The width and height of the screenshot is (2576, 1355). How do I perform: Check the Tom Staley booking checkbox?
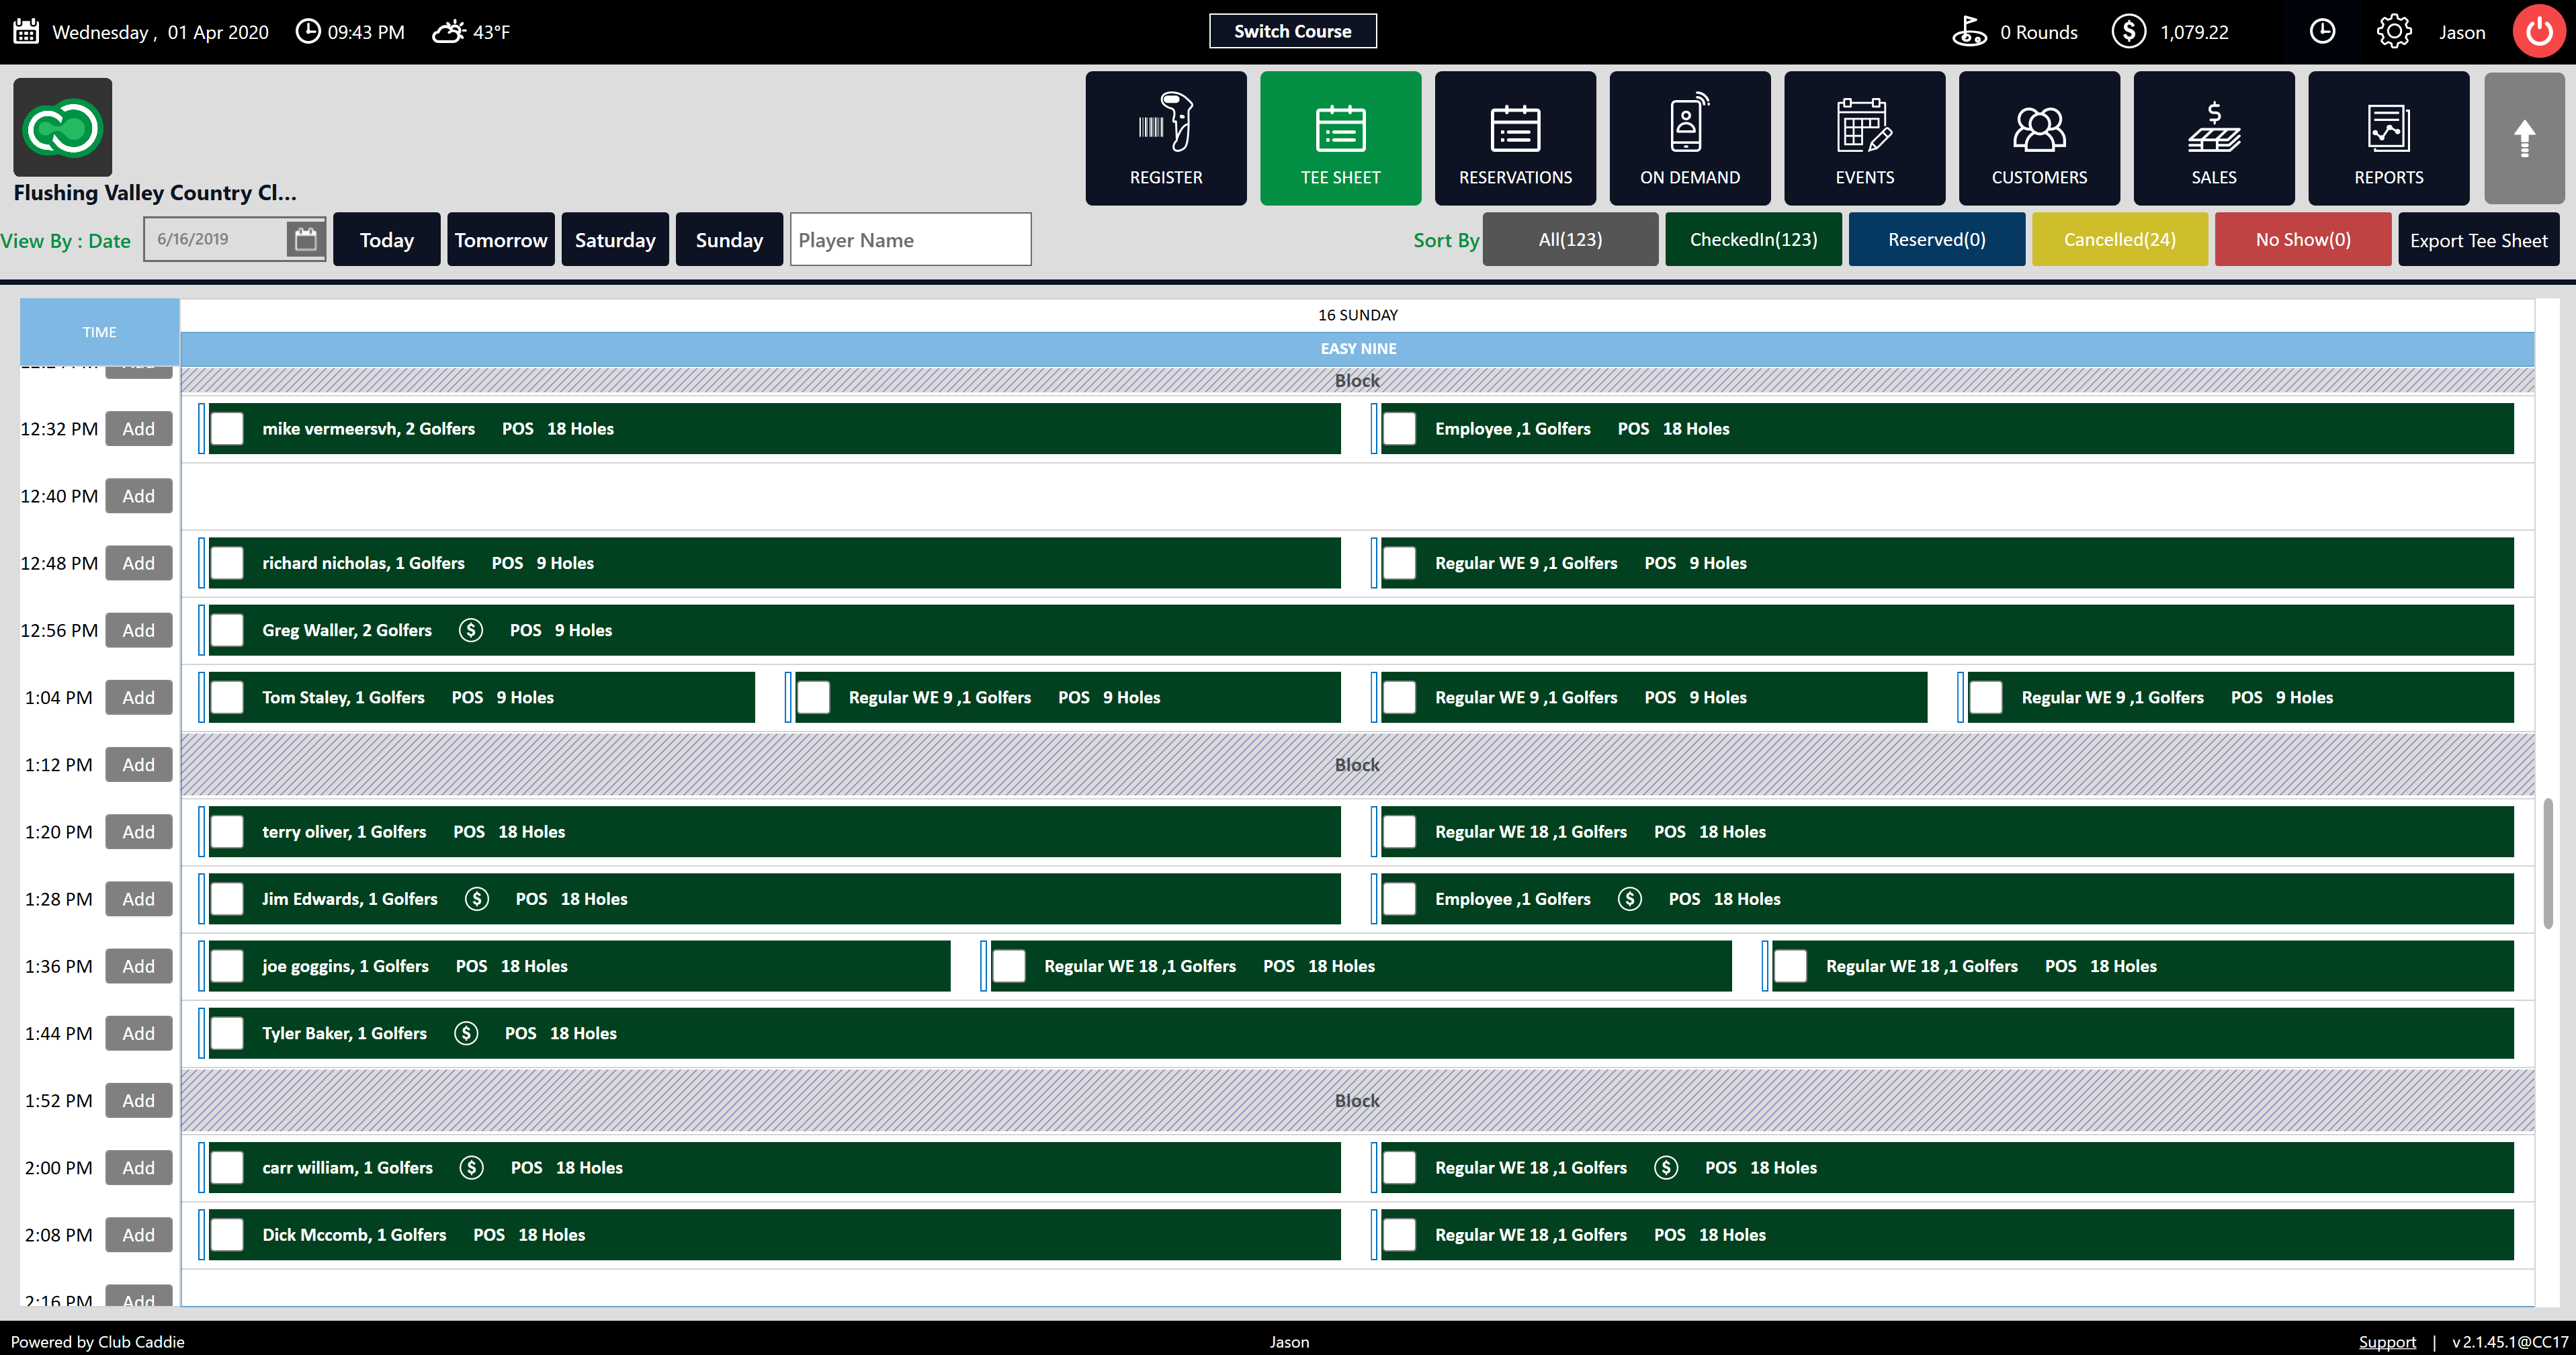tap(227, 697)
